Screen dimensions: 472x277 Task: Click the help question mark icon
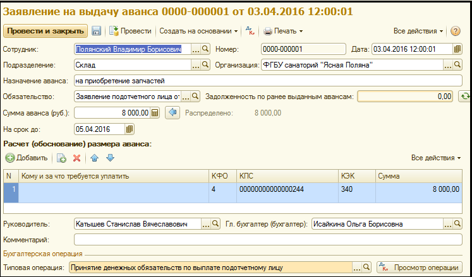[x=456, y=31]
